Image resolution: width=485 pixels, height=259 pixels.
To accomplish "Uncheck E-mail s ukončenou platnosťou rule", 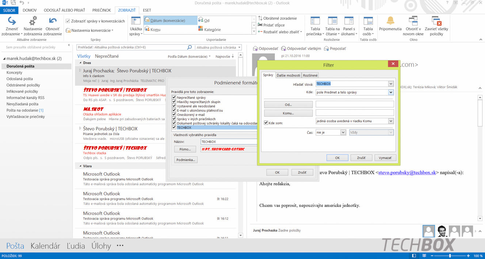I will tap(174, 110).
